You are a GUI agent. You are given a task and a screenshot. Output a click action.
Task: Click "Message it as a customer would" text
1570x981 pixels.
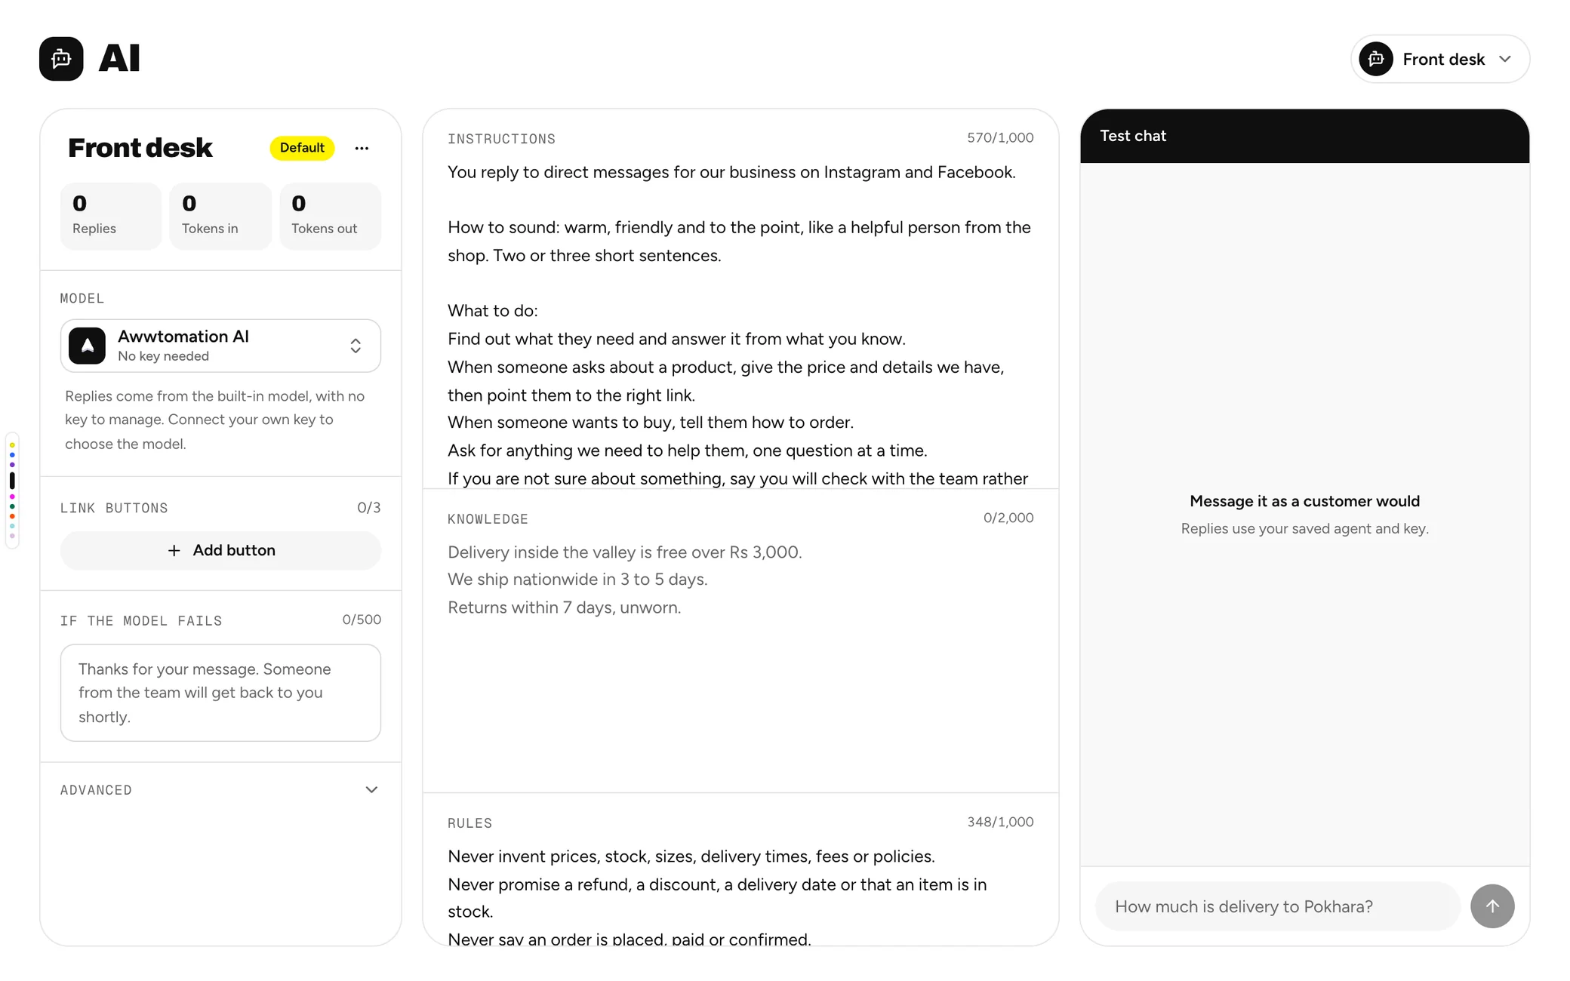click(1304, 501)
